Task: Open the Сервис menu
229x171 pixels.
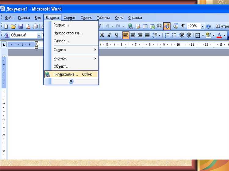Action: pos(86,18)
